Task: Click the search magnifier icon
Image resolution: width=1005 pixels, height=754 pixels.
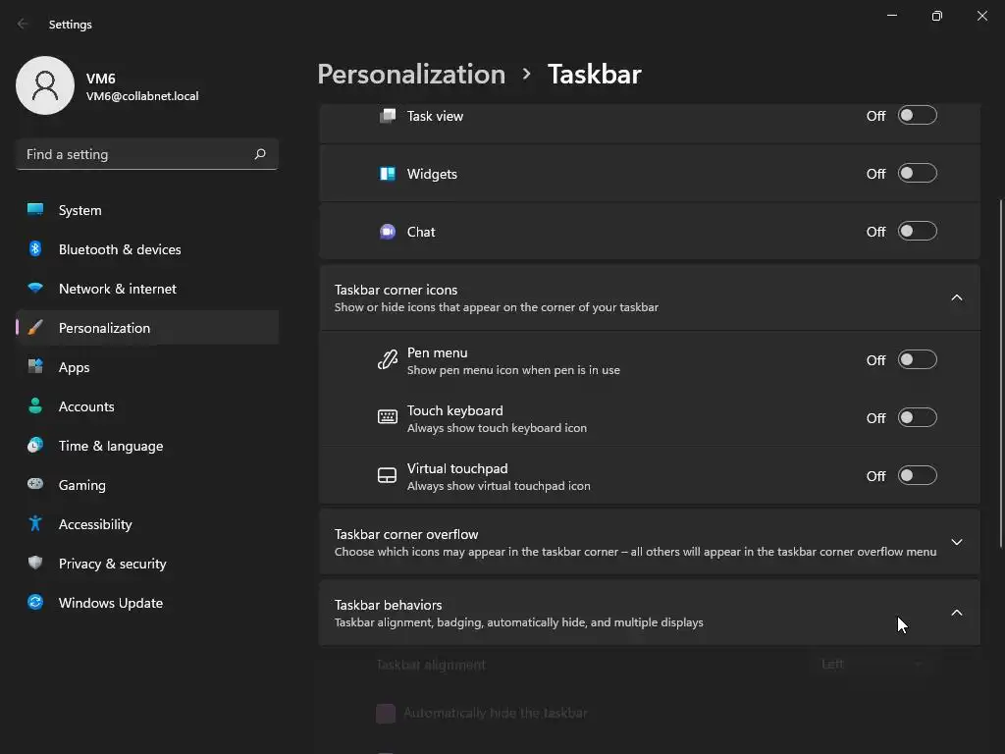Action: click(x=260, y=154)
